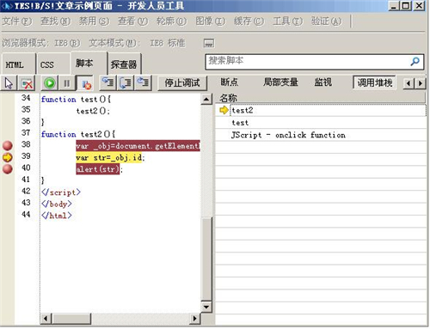This screenshot has height=329, width=430.
Task: Open the 查看(V) menu
Action: point(133,21)
